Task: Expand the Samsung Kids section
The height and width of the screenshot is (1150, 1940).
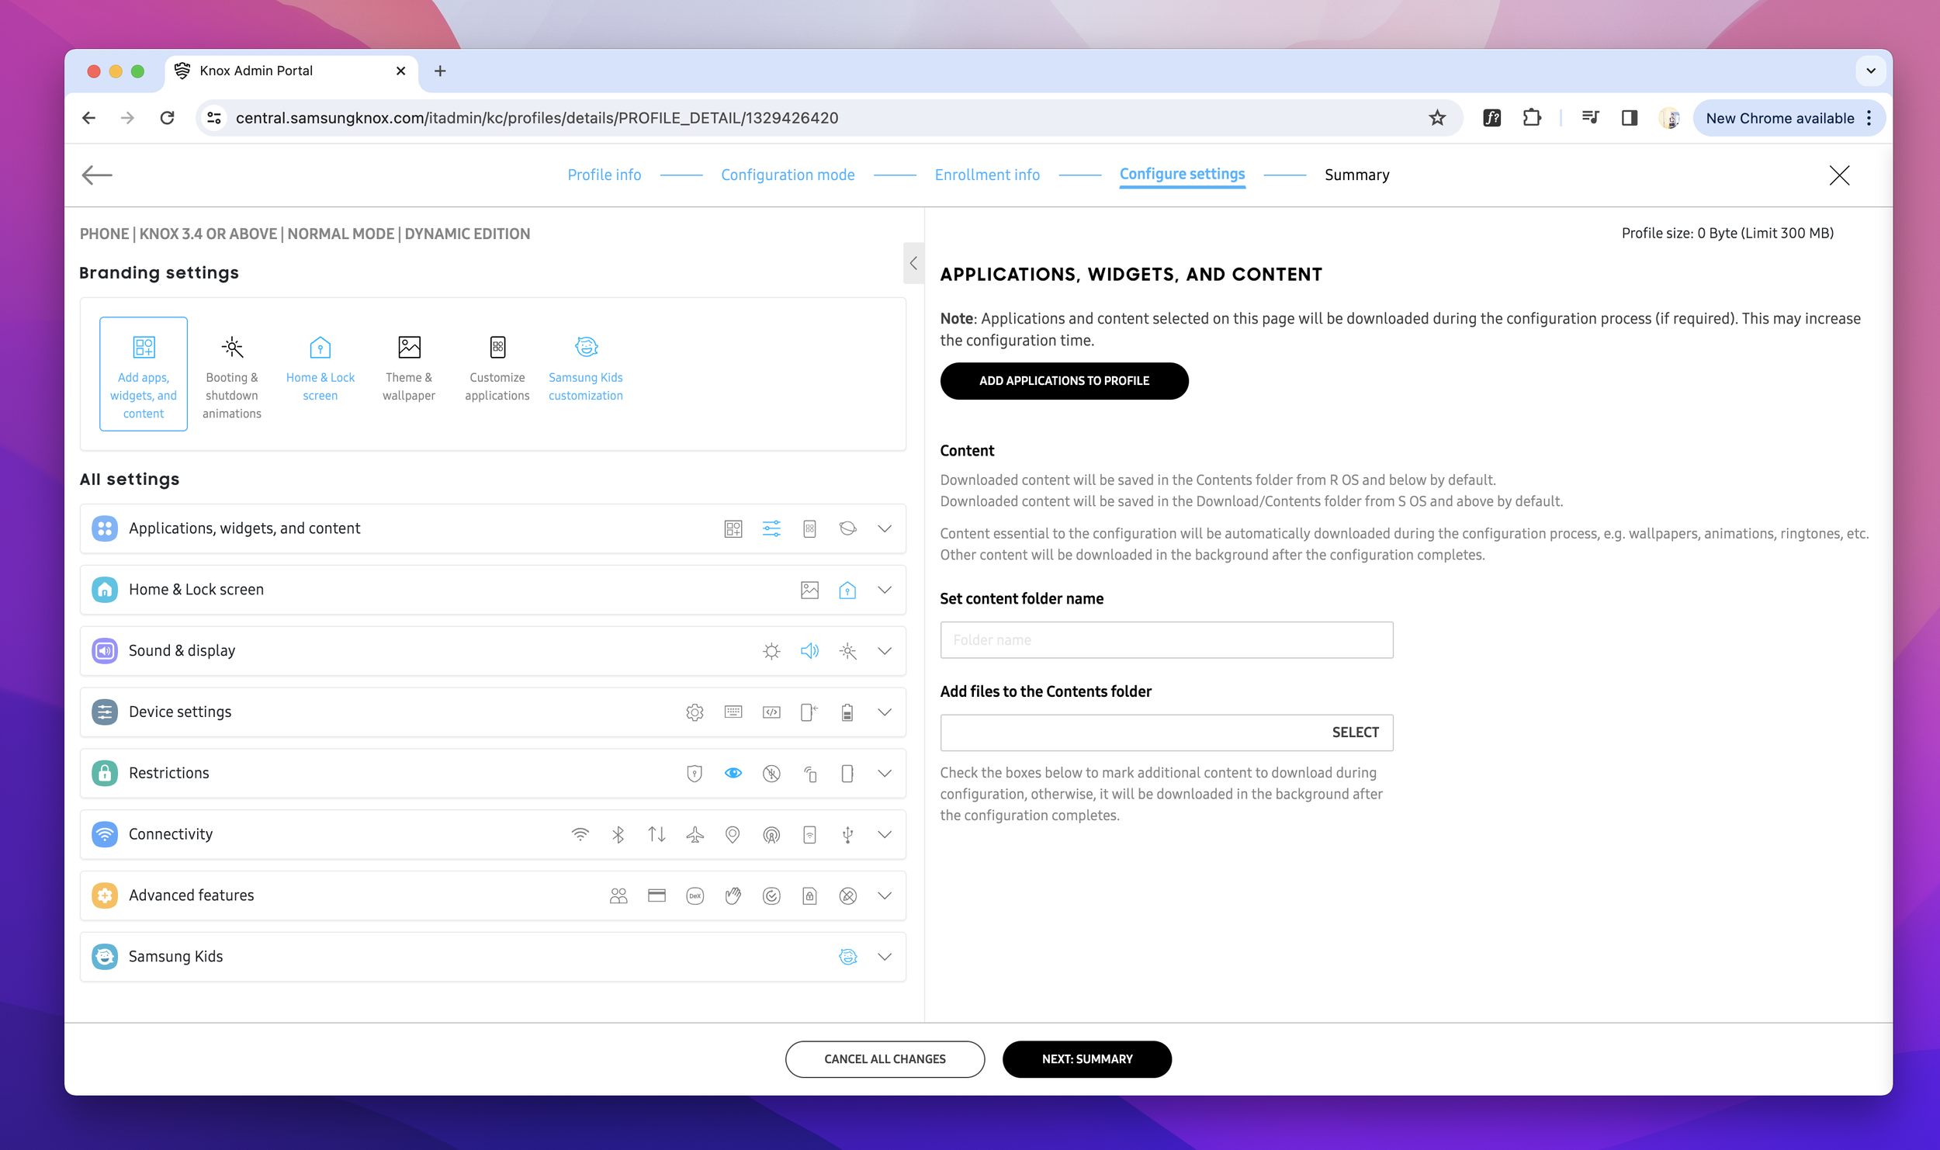Action: (884, 957)
